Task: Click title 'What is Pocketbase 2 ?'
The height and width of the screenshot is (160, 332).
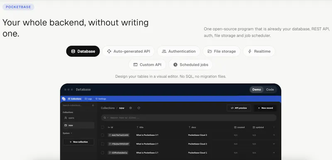Action: (147, 144)
